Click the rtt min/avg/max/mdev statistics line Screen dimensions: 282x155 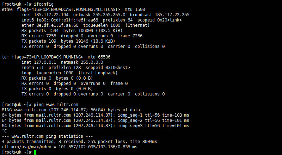pyautogui.click(x=69, y=147)
